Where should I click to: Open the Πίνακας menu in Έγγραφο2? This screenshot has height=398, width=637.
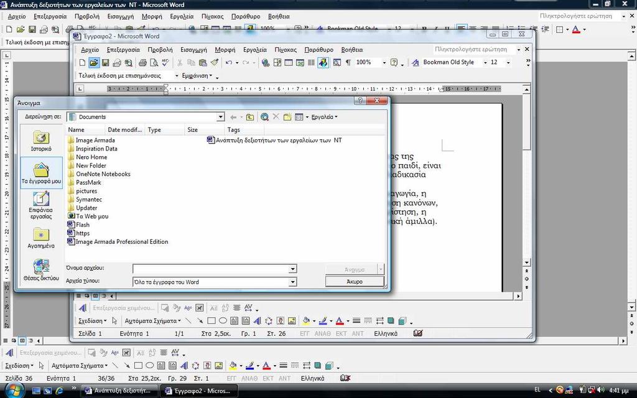pos(286,50)
